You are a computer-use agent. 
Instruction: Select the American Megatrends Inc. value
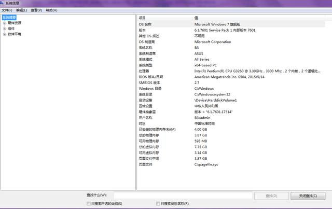coord(229,77)
